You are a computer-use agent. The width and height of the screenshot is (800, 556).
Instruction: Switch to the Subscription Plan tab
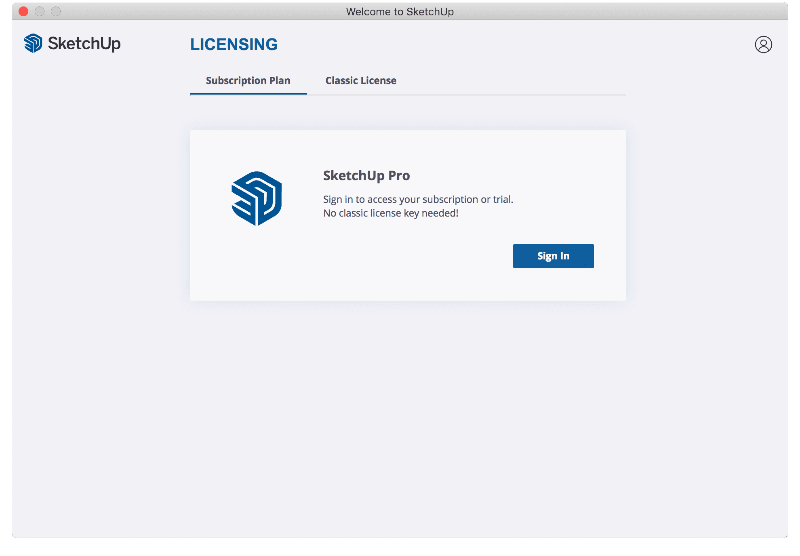(x=248, y=81)
